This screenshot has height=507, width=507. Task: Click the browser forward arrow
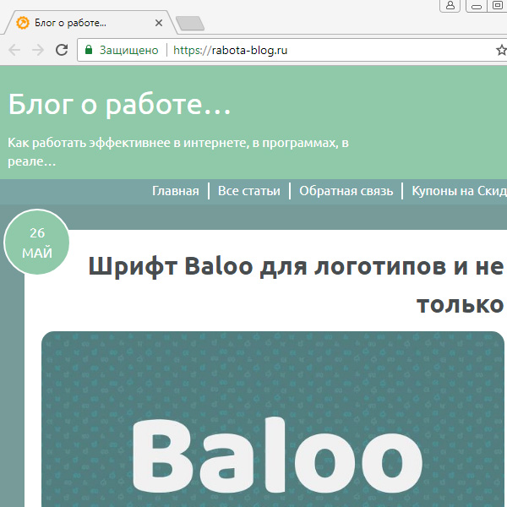[38, 50]
